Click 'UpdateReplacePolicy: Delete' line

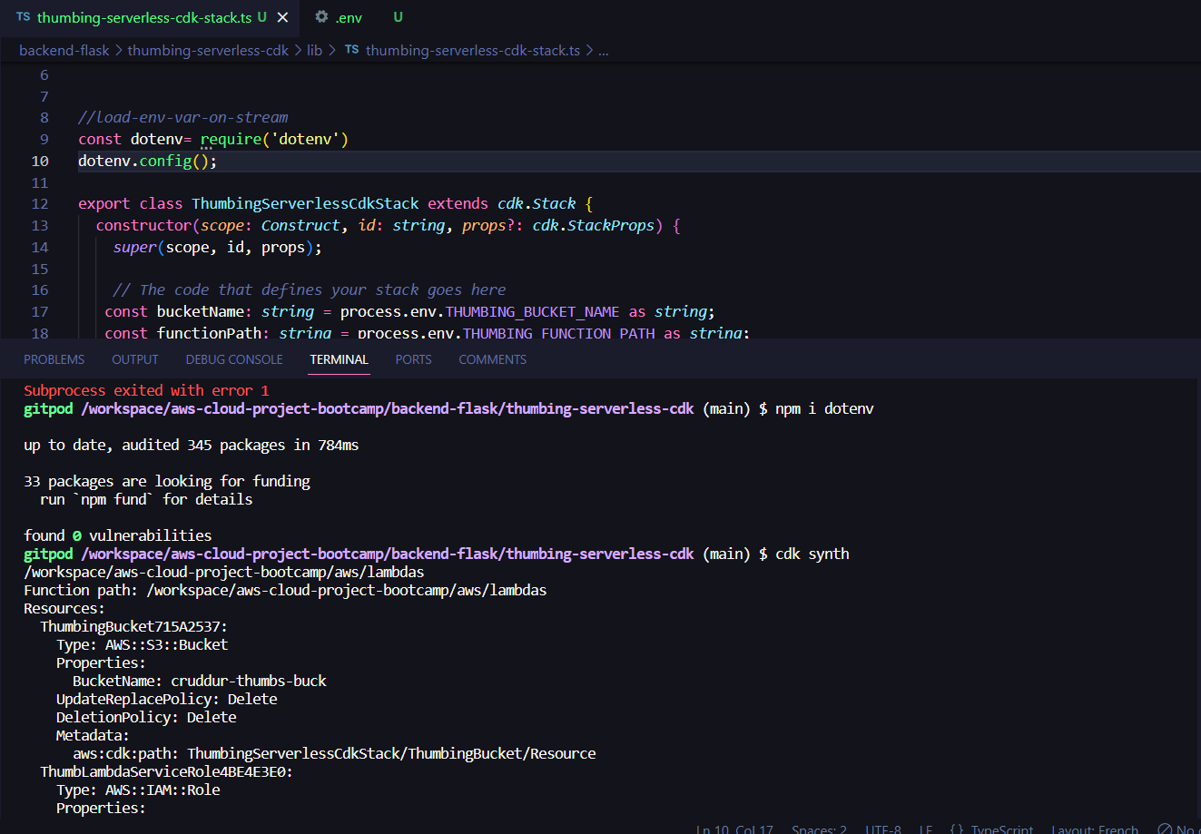167,700
